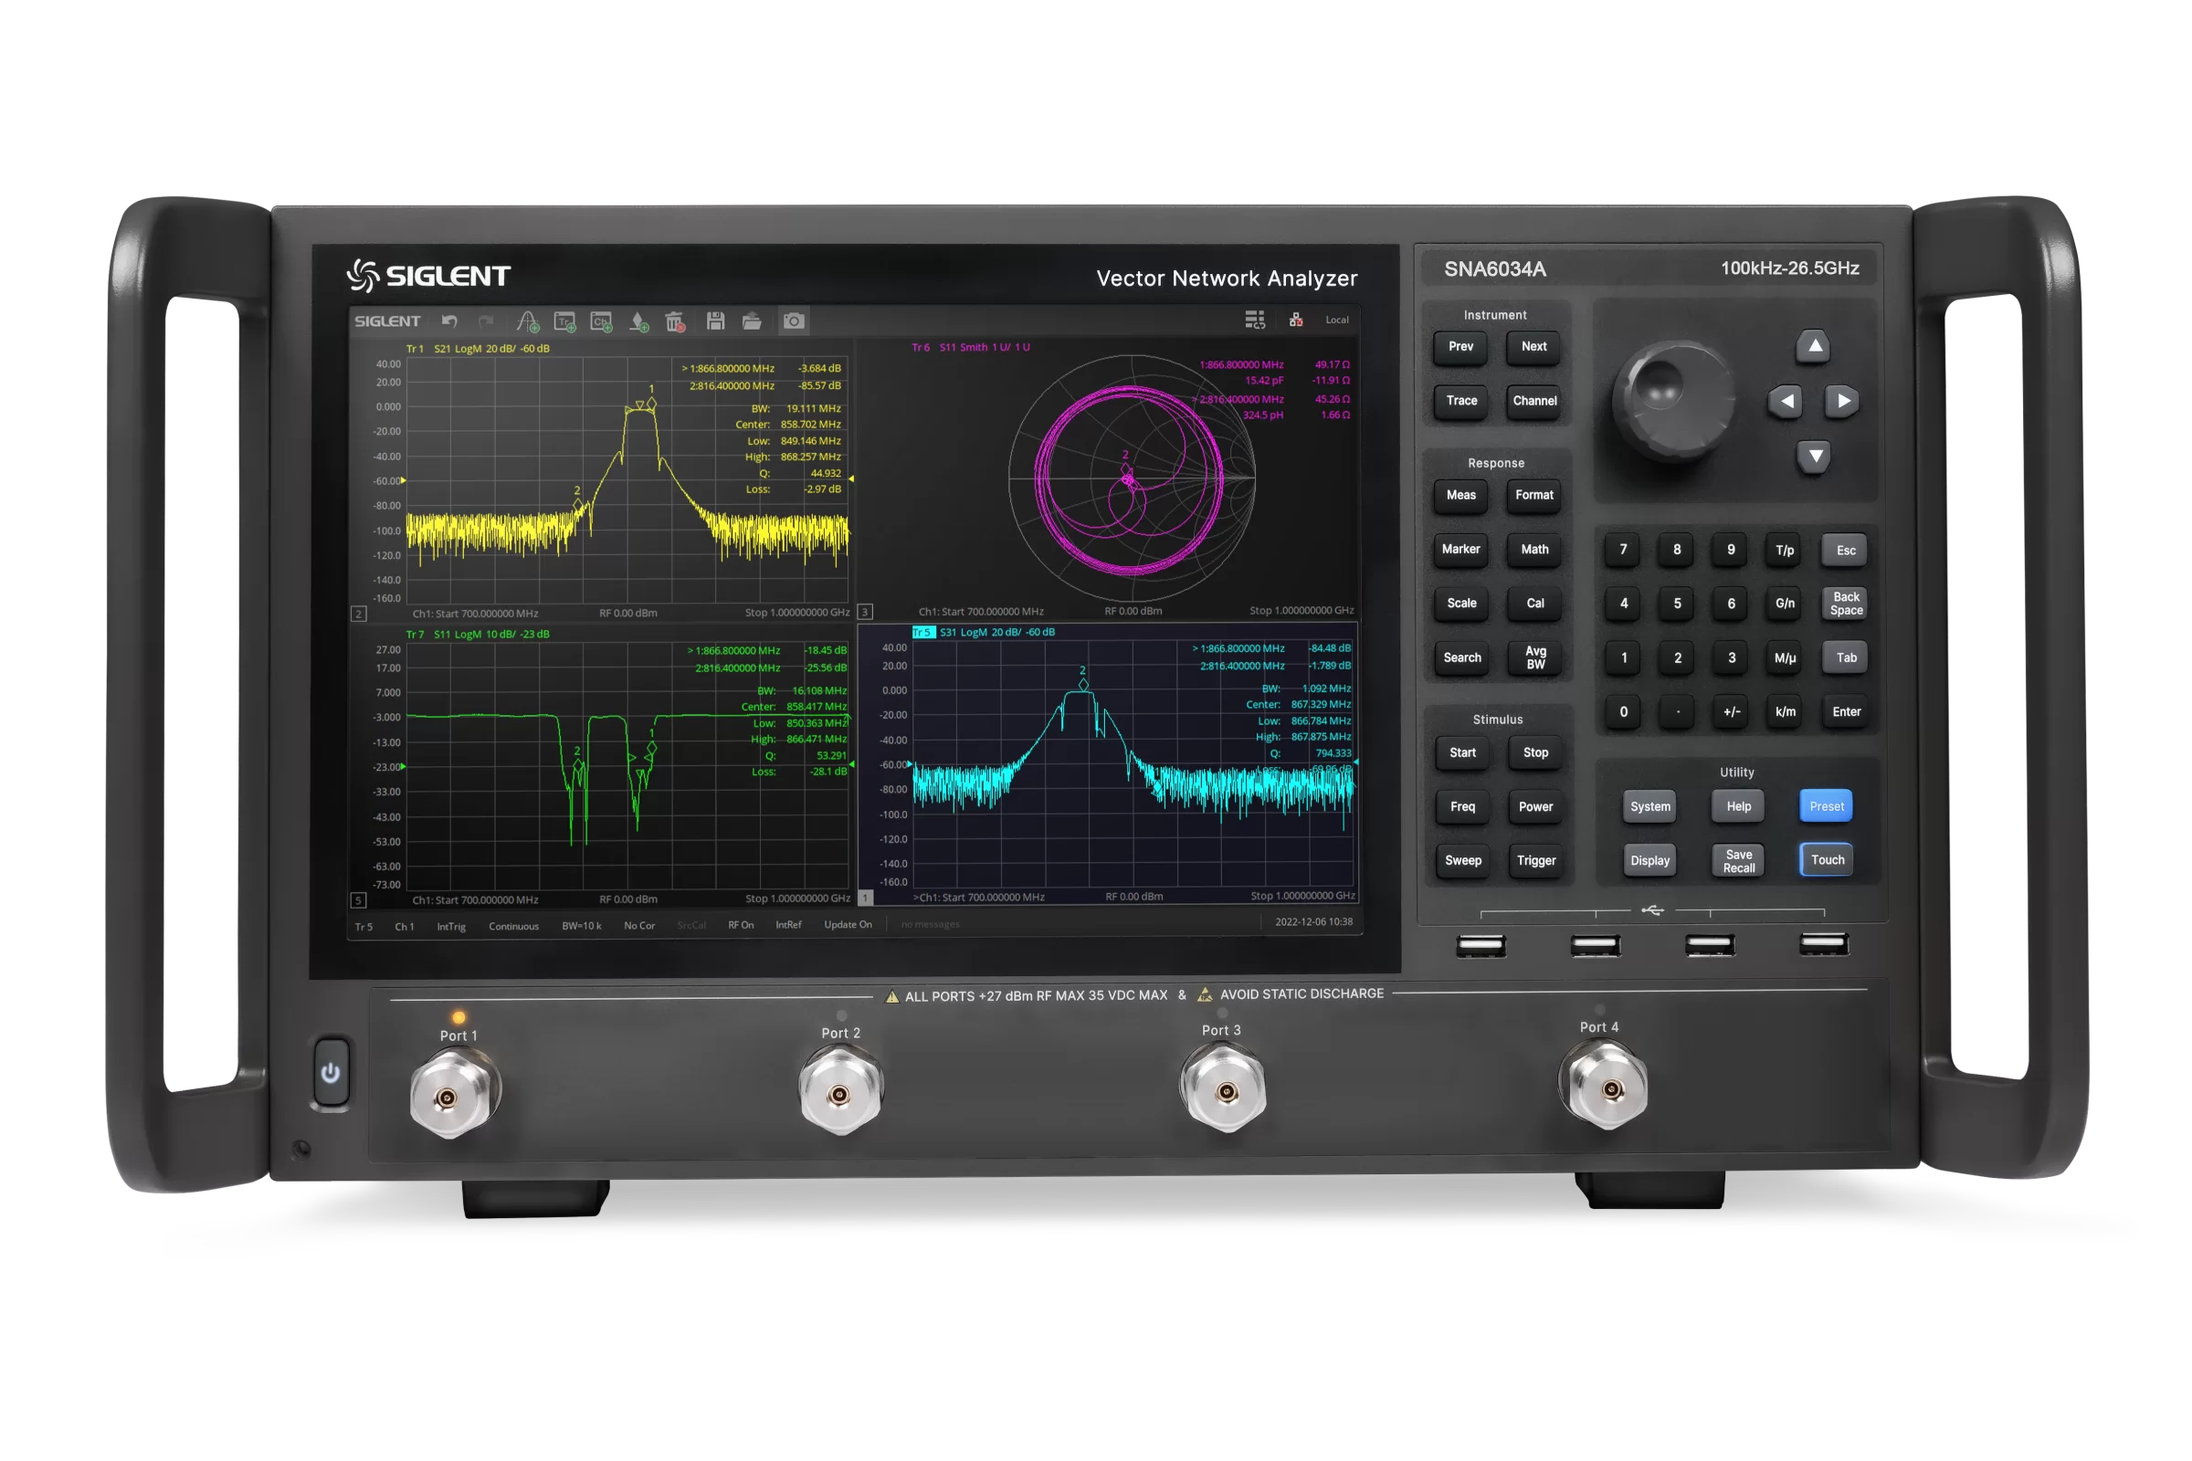Select window badge 3 beside the Smith chart

[x=865, y=612]
